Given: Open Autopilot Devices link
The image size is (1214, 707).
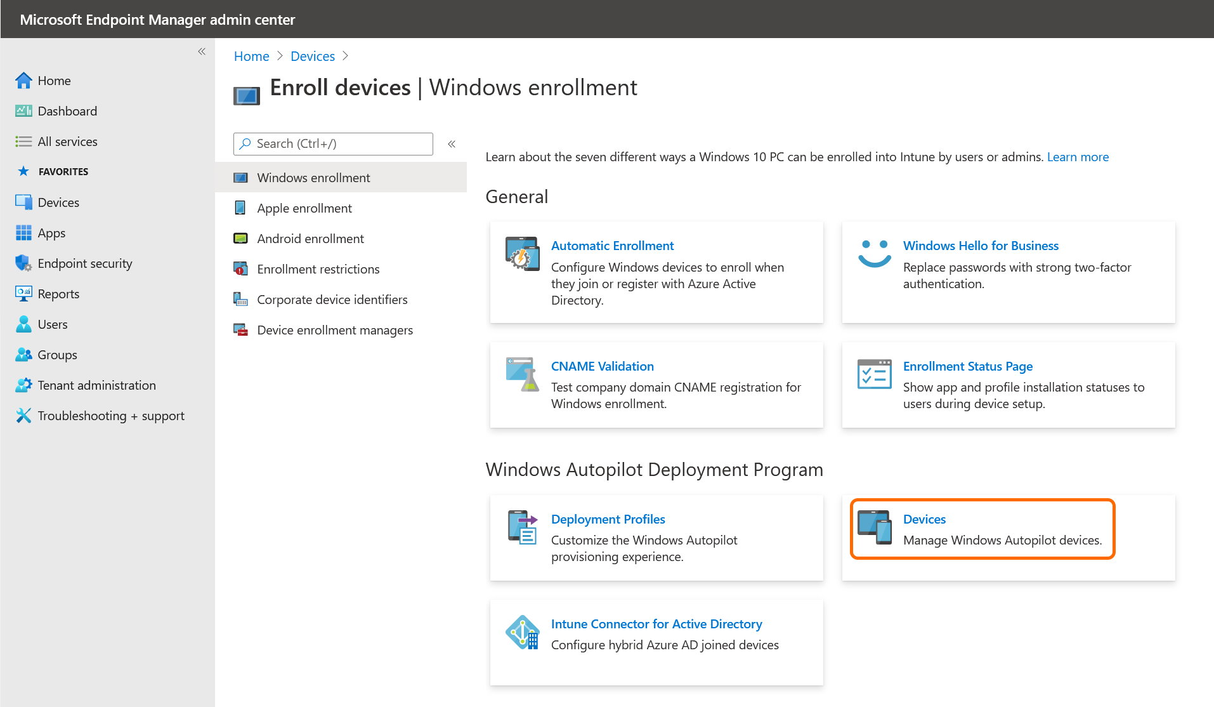Looking at the screenshot, I should click(924, 519).
